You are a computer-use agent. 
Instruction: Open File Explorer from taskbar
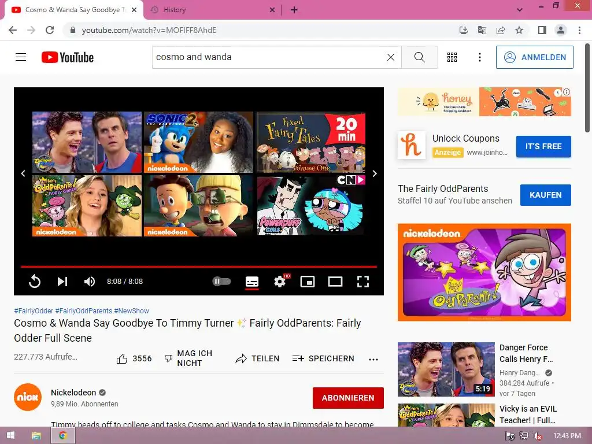pyautogui.click(x=36, y=436)
